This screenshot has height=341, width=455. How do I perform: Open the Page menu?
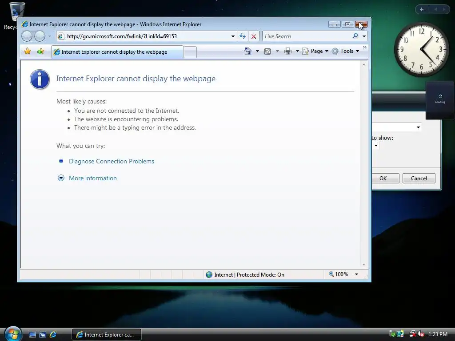pyautogui.click(x=315, y=51)
